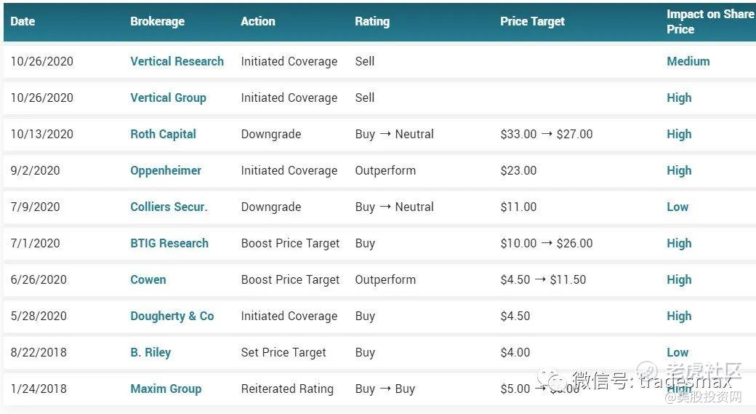This screenshot has height=414, width=756.
Task: Click the Price Target column header
Action: tap(532, 22)
